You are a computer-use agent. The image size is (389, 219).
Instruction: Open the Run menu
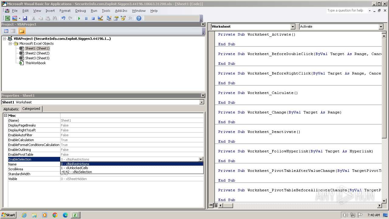[x=94, y=11]
